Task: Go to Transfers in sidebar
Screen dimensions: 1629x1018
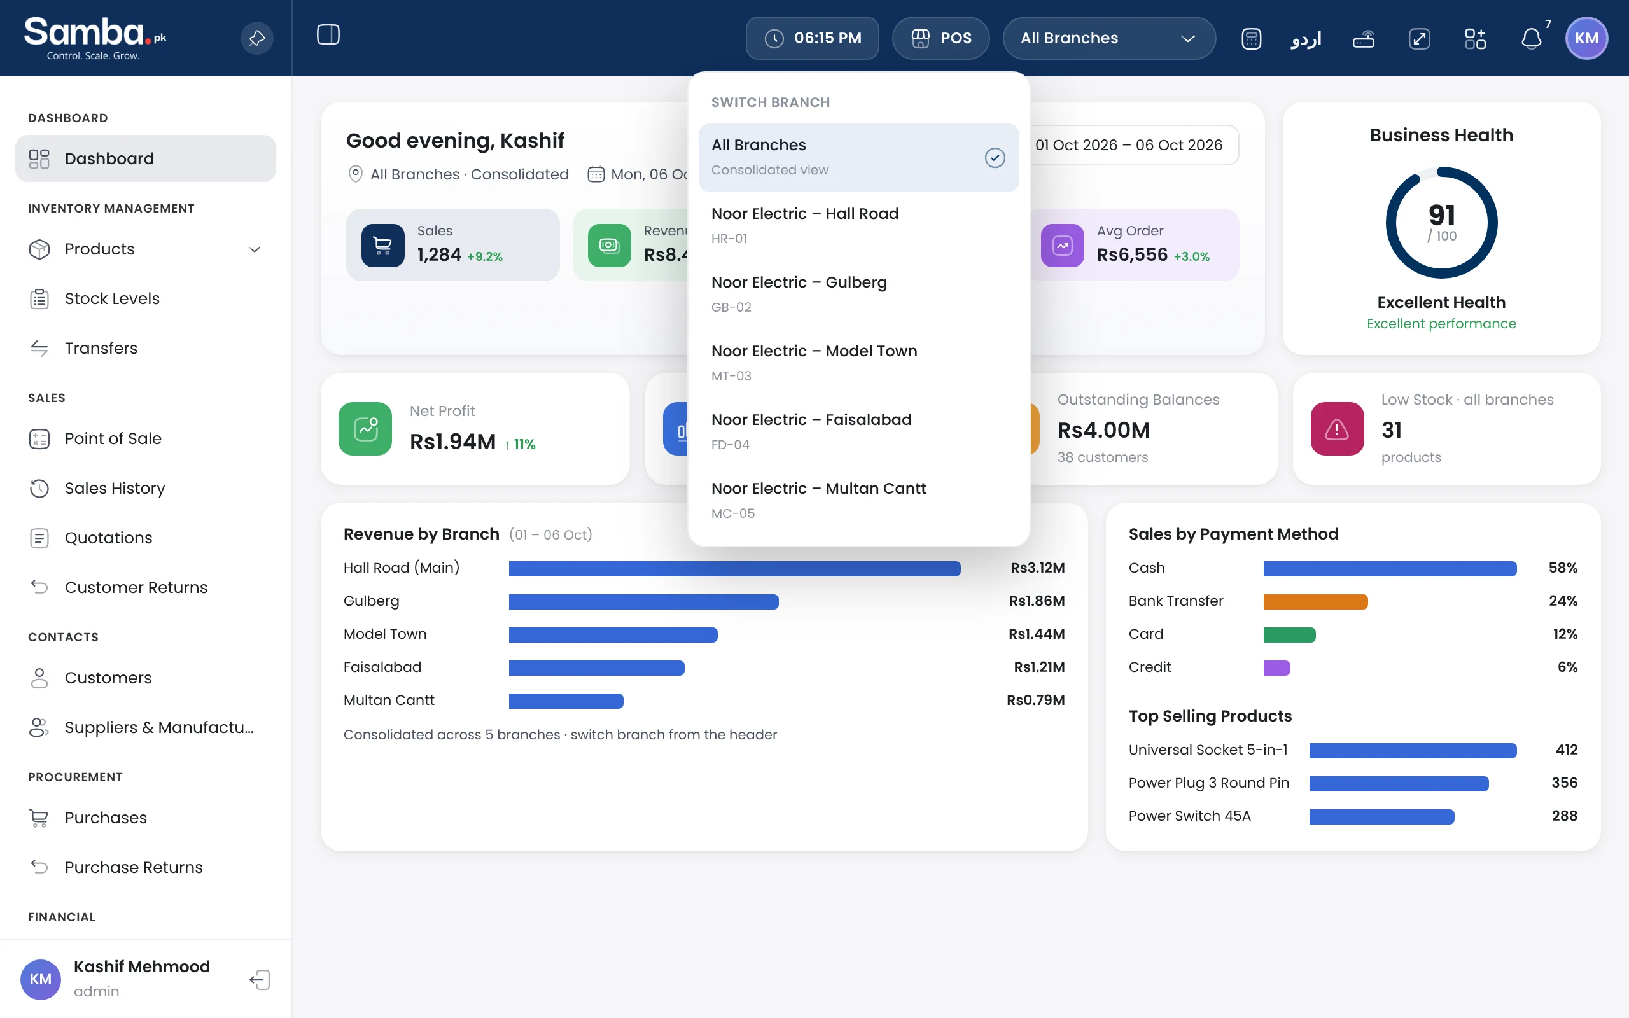Action: point(145,348)
